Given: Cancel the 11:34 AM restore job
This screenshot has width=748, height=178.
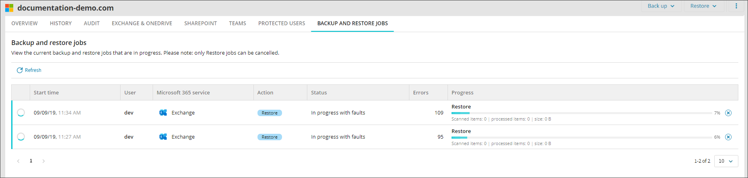Looking at the screenshot, I should point(728,113).
